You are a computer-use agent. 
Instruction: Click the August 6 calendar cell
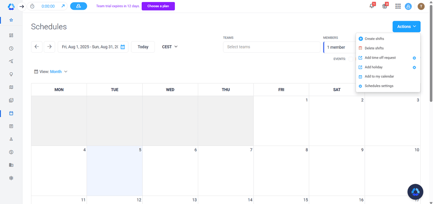point(170,171)
